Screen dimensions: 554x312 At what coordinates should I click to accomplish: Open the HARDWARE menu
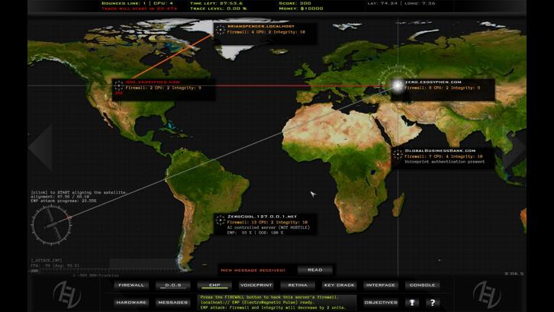[130, 302]
